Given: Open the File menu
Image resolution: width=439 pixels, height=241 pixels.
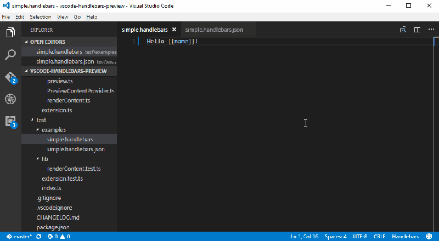Looking at the screenshot, I should (x=6, y=17).
